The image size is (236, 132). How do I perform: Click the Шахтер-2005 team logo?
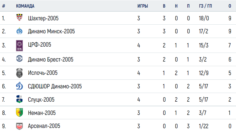click(x=19, y=17)
